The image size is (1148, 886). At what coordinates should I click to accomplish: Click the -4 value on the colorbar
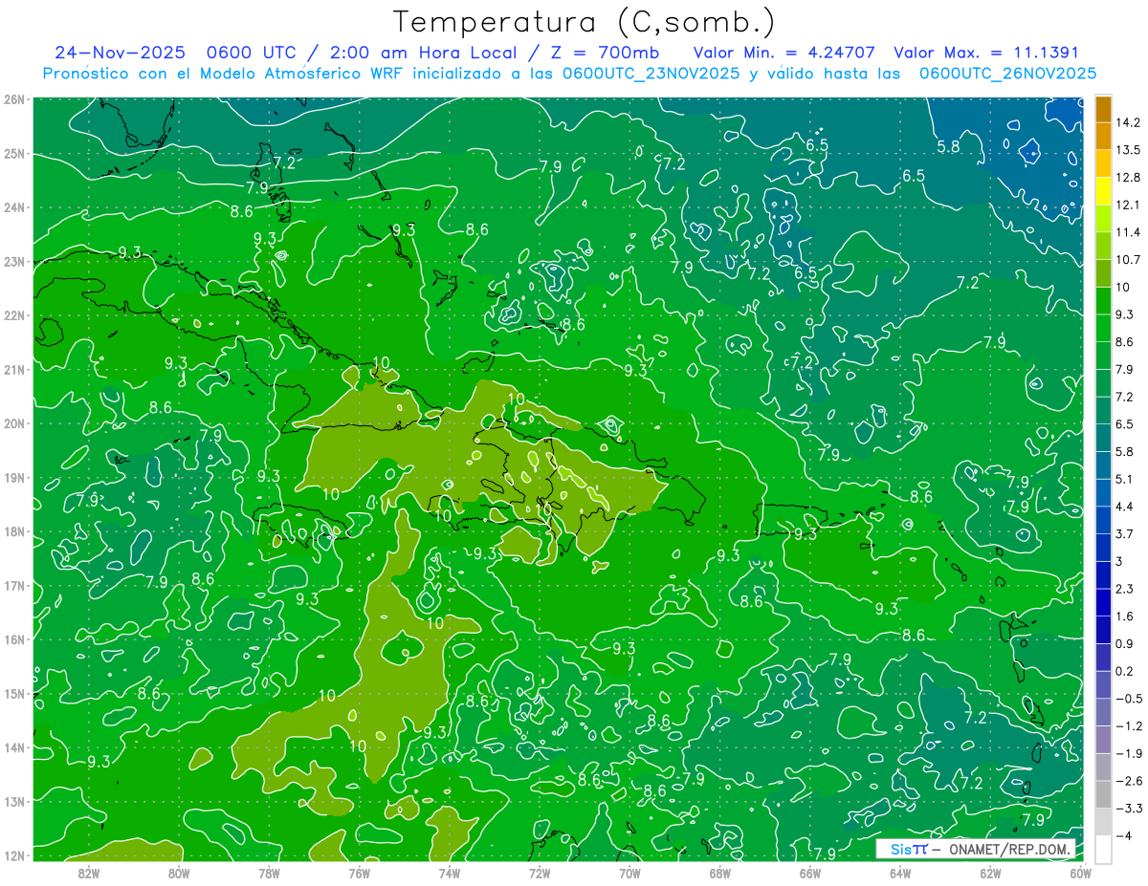click(1123, 835)
